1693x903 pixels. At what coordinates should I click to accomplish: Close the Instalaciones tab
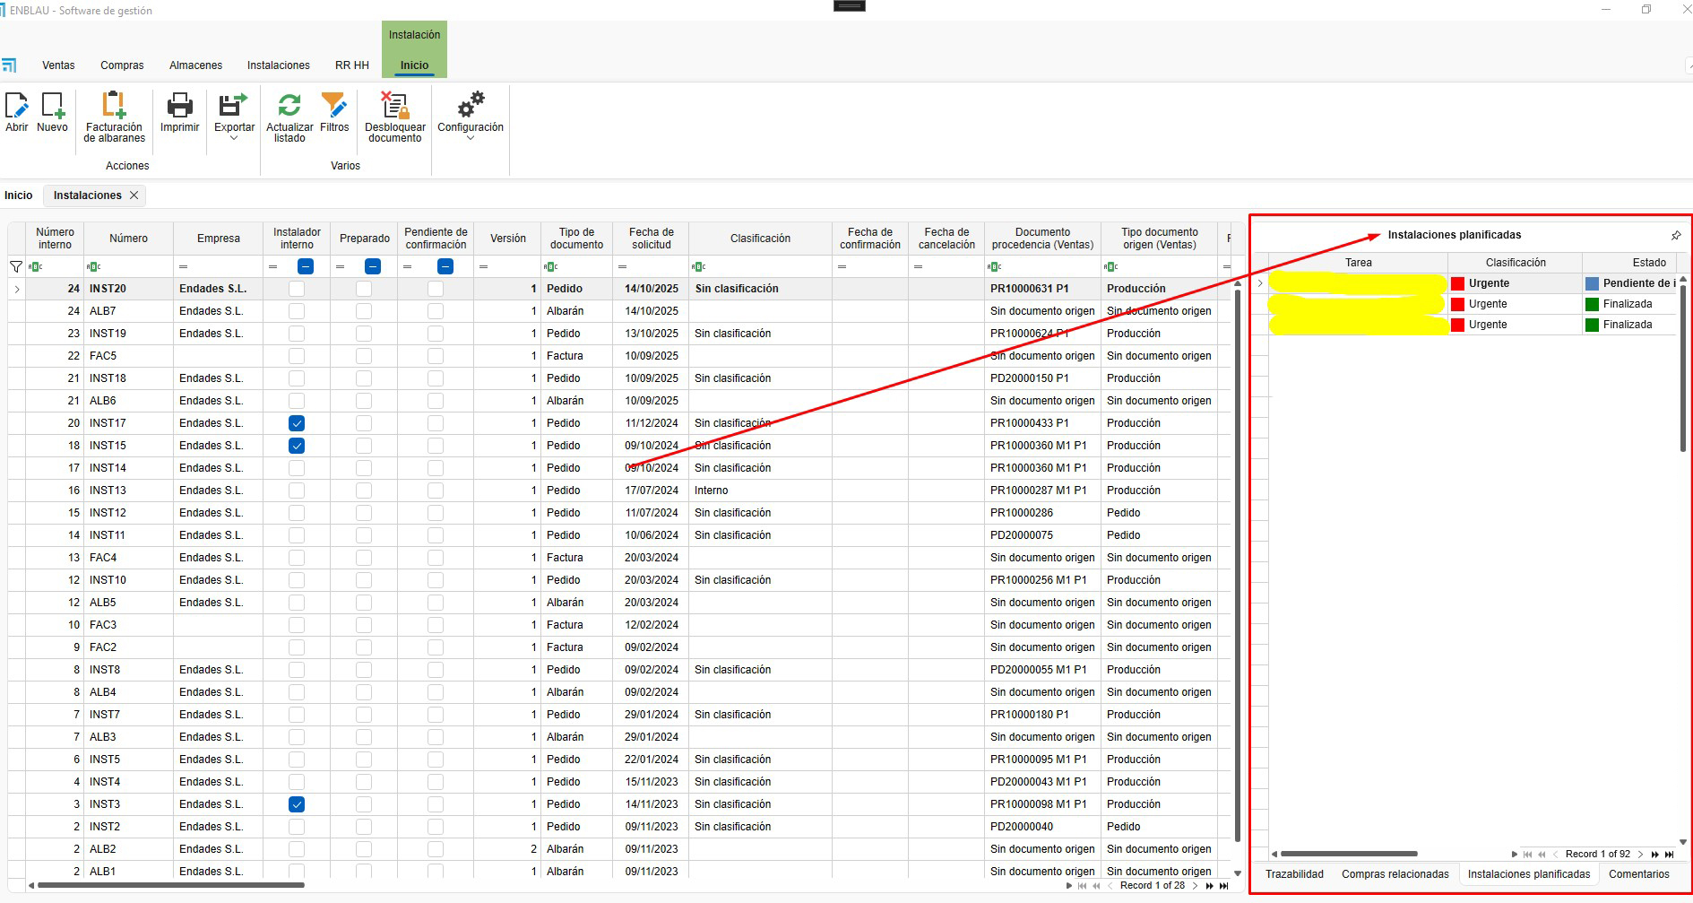coord(134,195)
